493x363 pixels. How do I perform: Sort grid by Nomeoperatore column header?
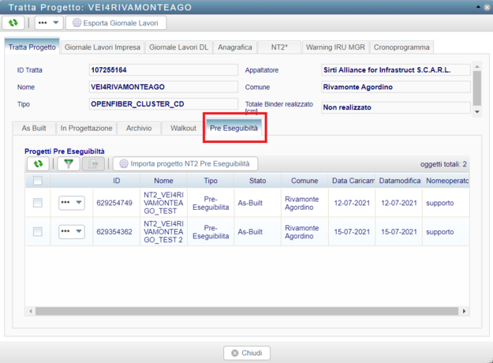tap(446, 181)
